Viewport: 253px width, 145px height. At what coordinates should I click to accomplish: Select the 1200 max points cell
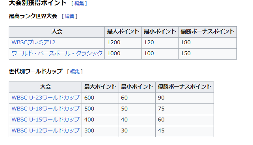coord(123,43)
